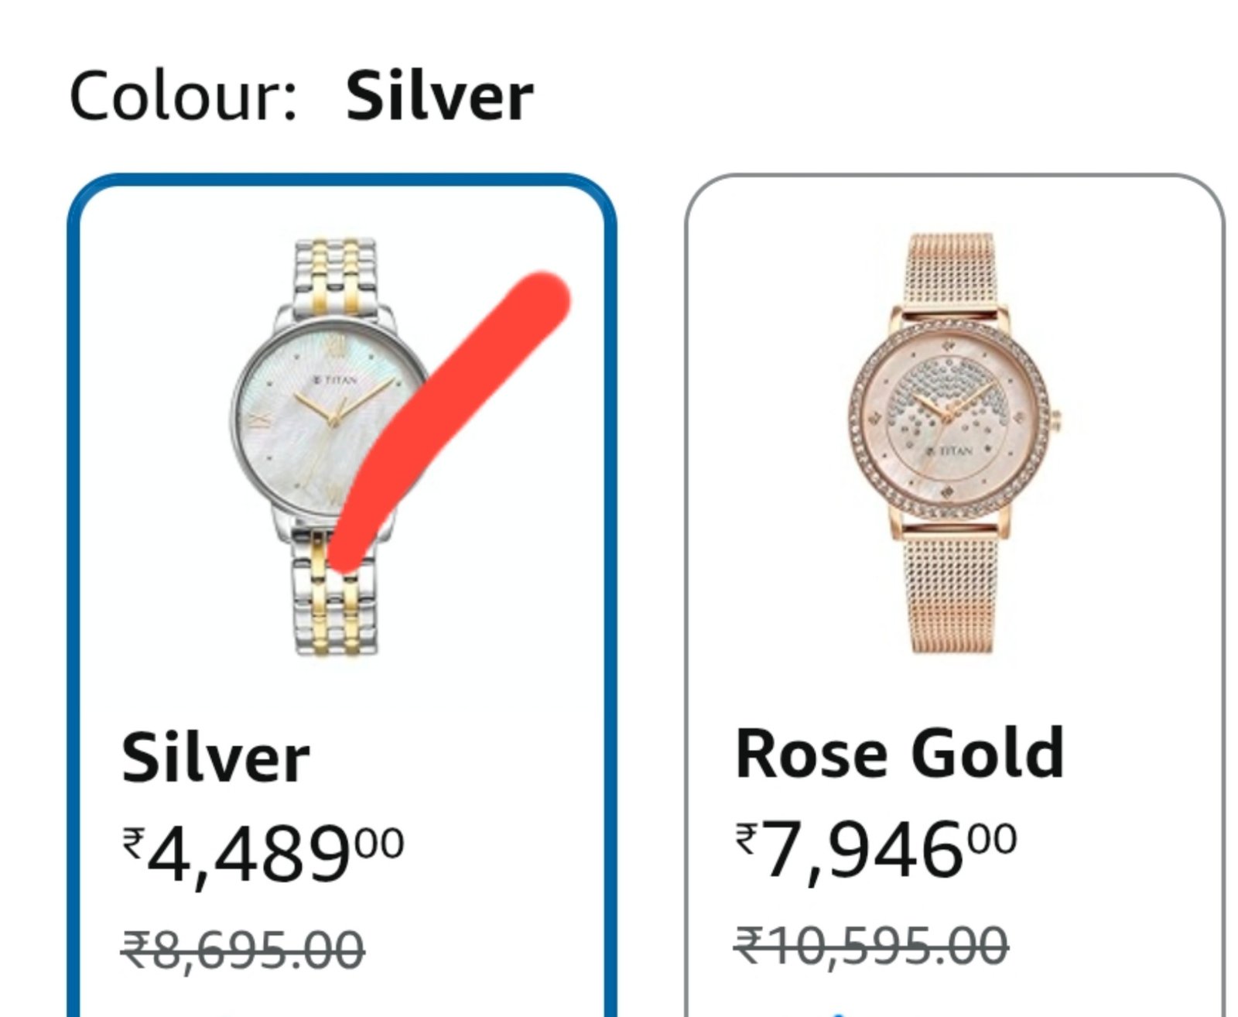Click the bold Silver label in first card
This screenshot has height=1017, width=1238.
[215, 758]
